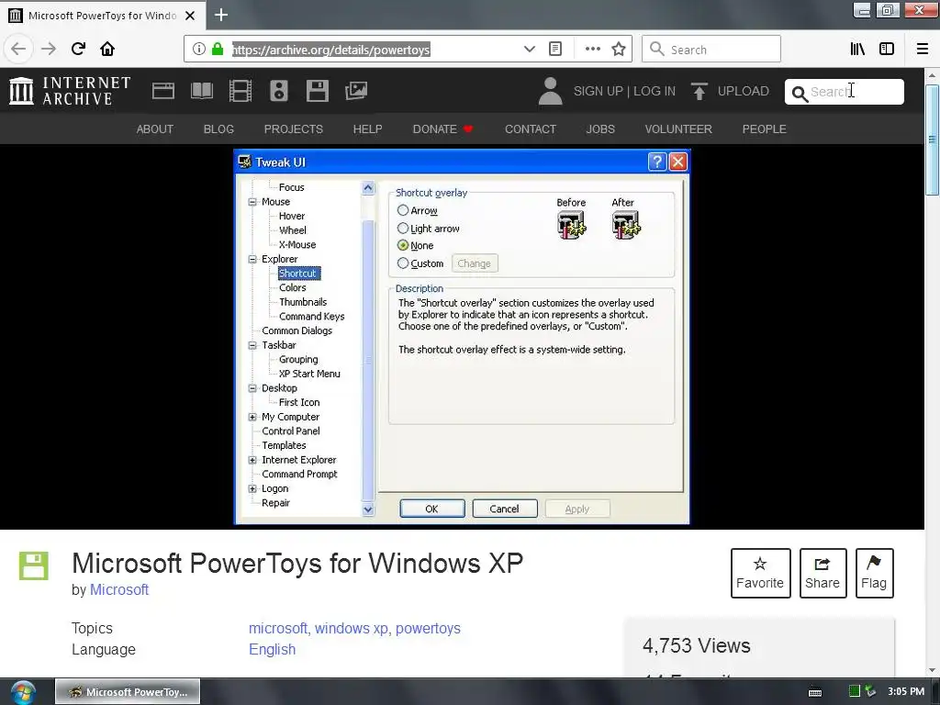Open the ABOUT menu item
This screenshot has width=940, height=705.
pyautogui.click(x=154, y=129)
